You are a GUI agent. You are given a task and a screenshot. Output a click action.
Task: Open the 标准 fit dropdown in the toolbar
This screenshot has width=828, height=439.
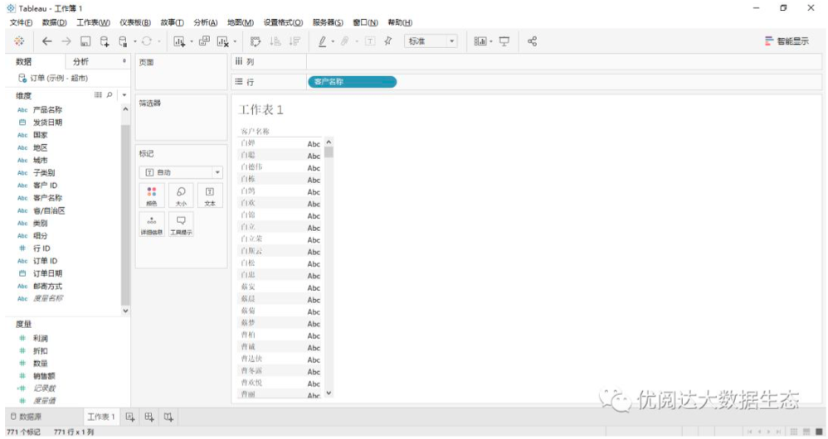click(x=431, y=41)
